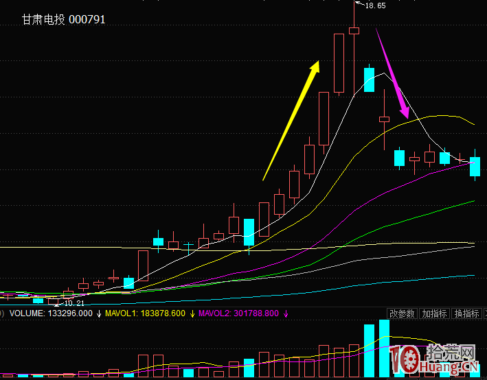Click the down arrow after MAVOL1 value
This screenshot has height=380, width=487.
(192, 313)
